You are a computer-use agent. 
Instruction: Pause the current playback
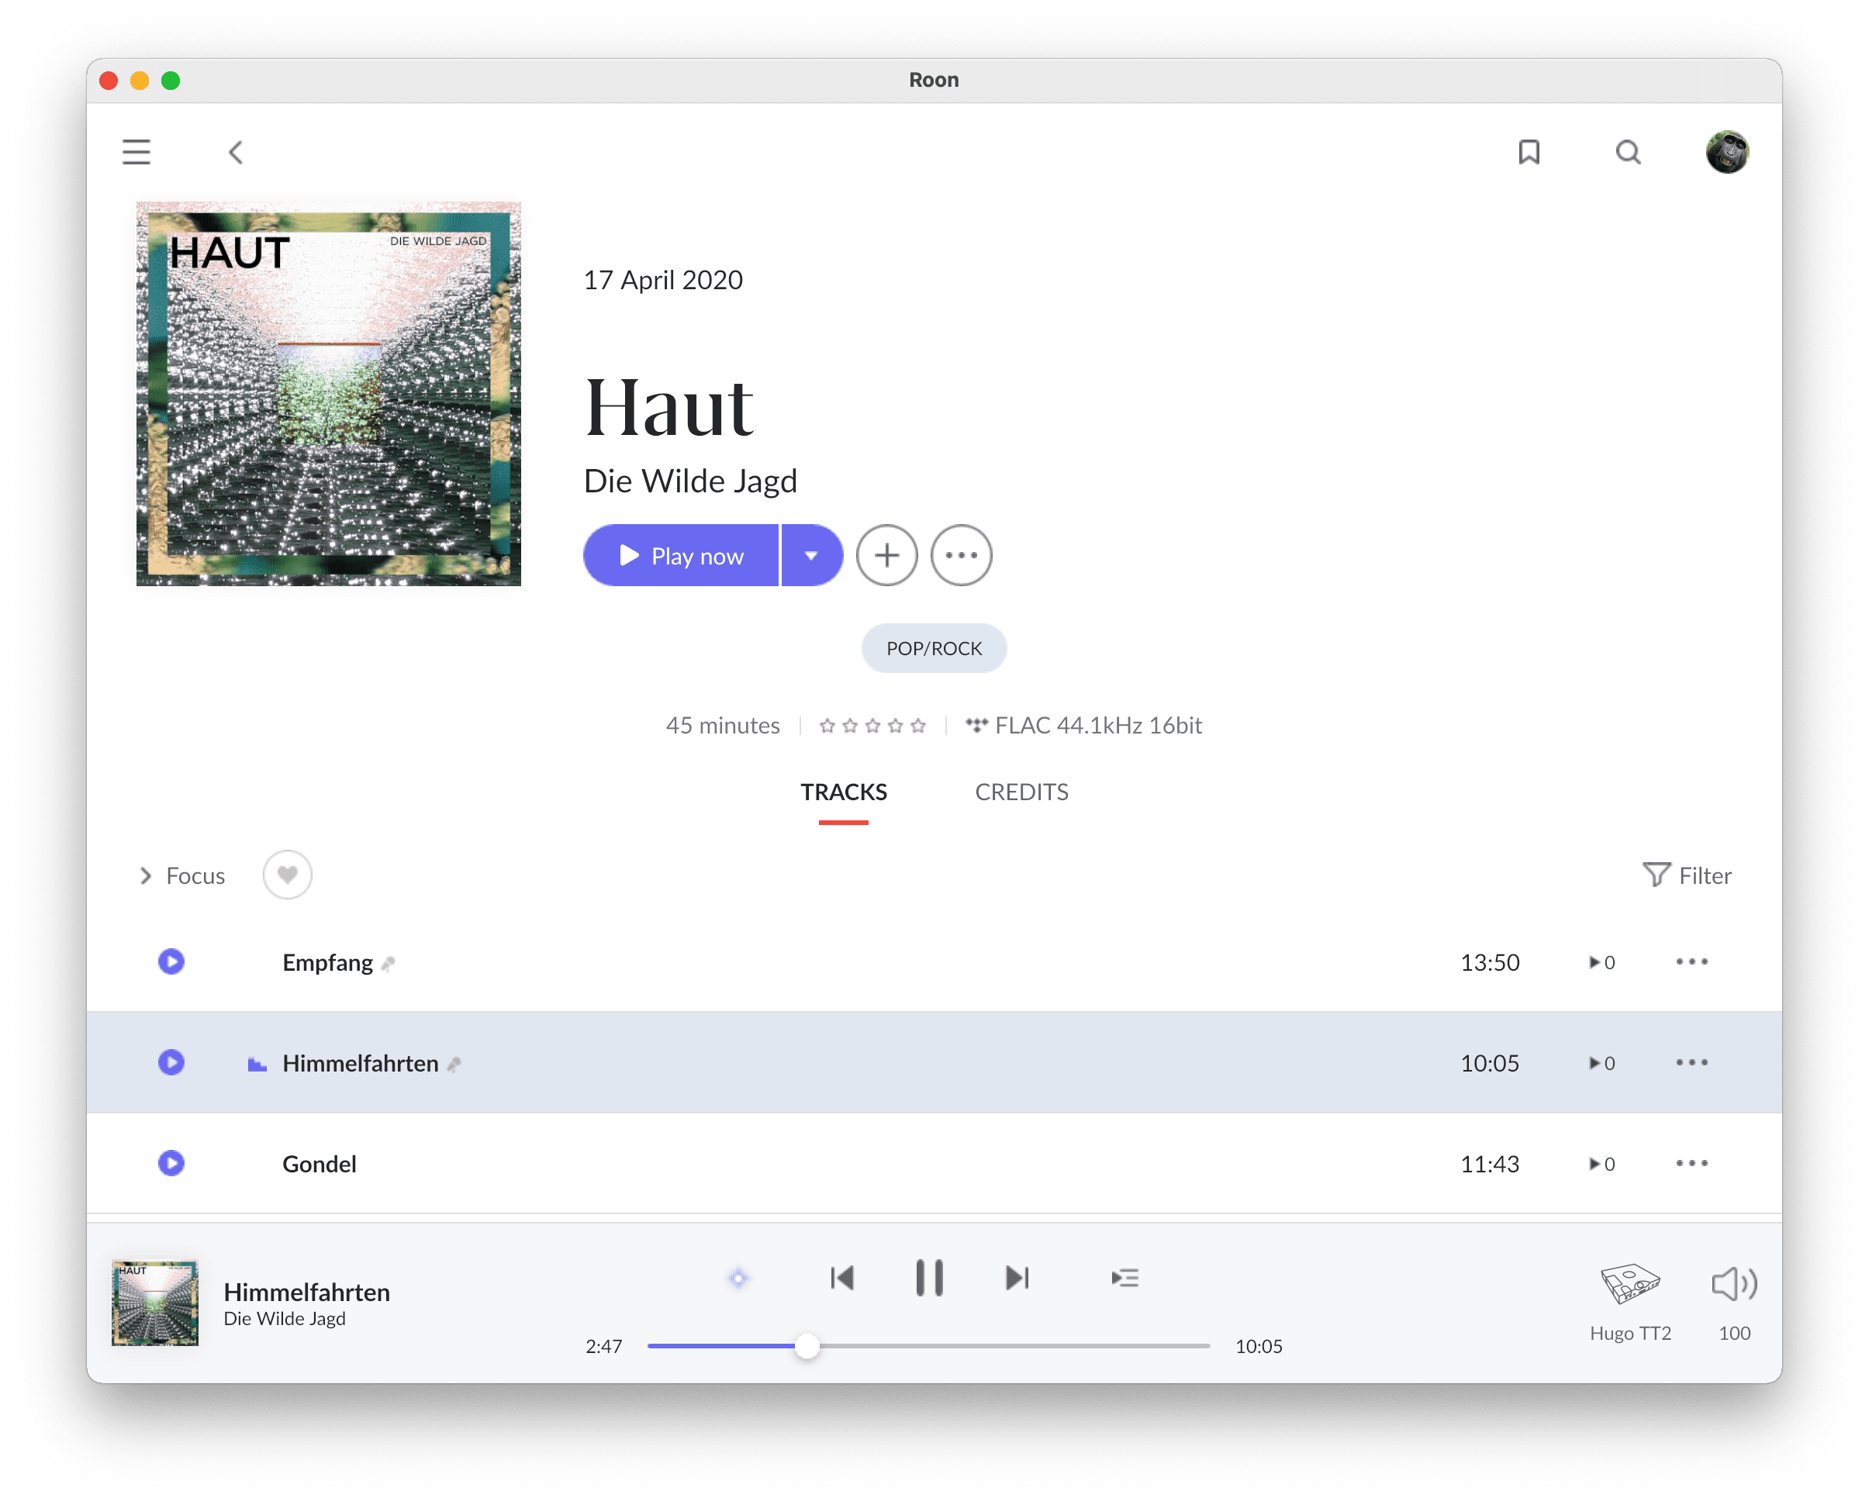tap(929, 1278)
